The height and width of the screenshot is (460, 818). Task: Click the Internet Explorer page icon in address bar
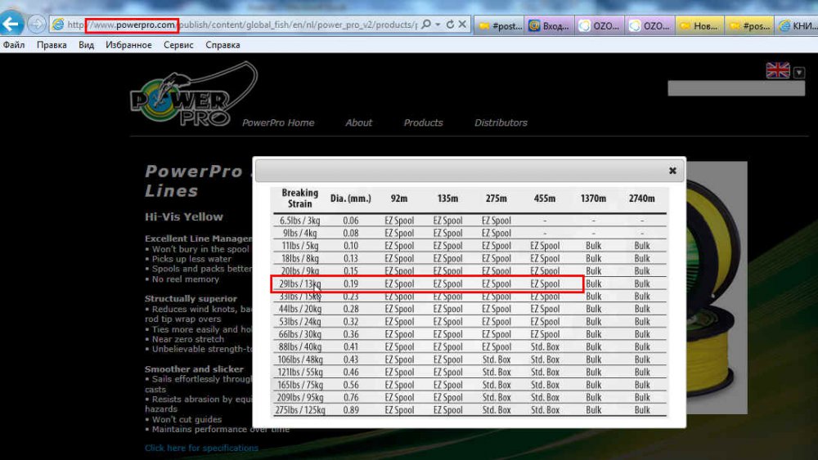(x=58, y=25)
